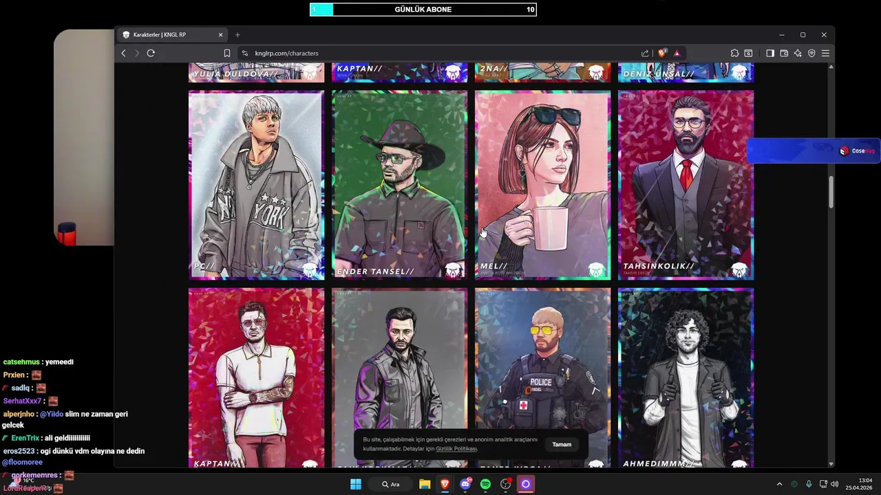Close the Karakterler | KNGL RP tab
Viewport: 881px width, 495px height.
[221, 34]
